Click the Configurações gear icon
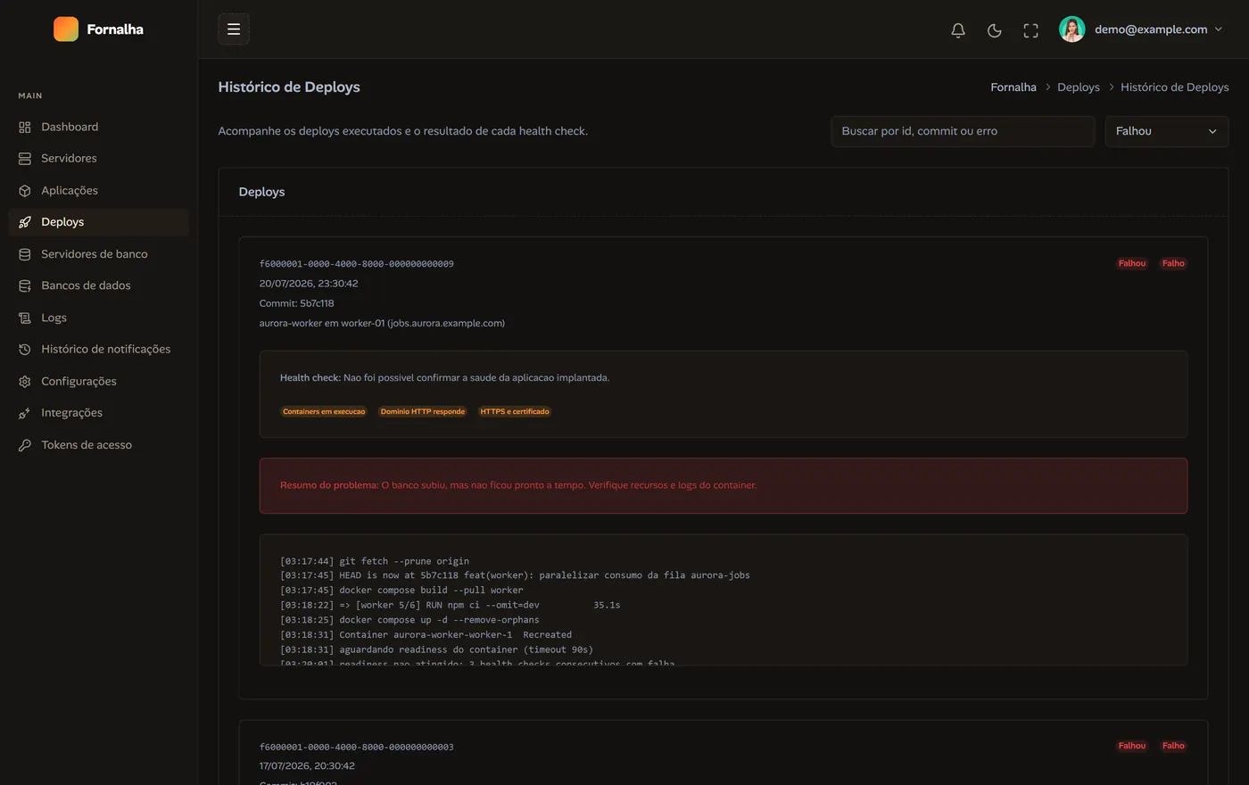 point(25,381)
